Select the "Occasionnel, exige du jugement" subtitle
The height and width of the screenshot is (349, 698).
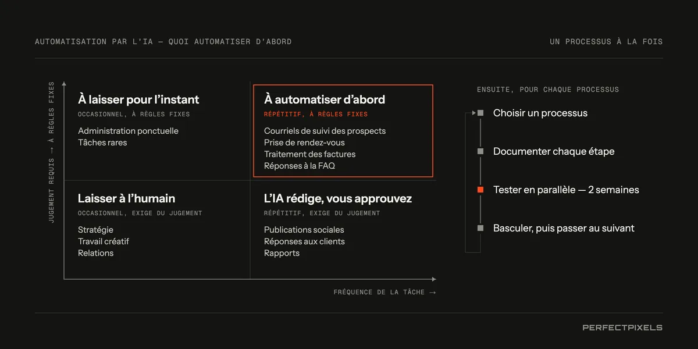pyautogui.click(x=140, y=213)
